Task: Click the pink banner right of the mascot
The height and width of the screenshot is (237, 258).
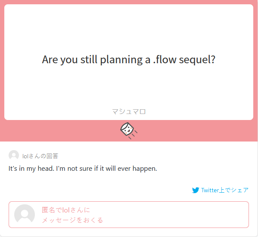Action: pyautogui.click(x=197, y=131)
